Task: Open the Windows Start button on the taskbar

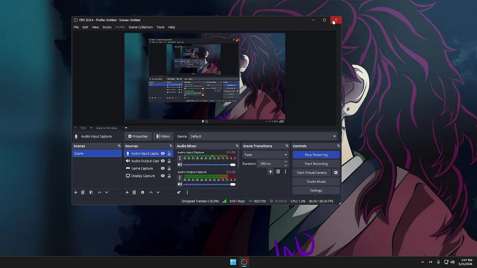Action: coord(233,262)
